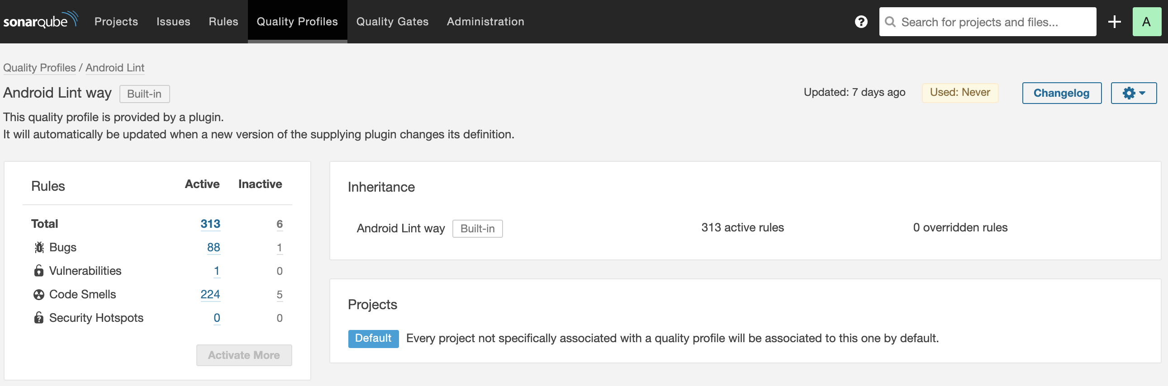
Task: View the 313 total active rules
Action: (210, 224)
